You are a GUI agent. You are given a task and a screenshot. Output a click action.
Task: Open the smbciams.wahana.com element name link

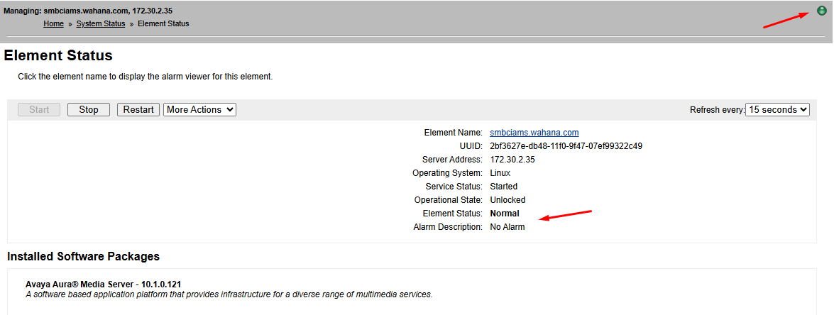(x=534, y=133)
